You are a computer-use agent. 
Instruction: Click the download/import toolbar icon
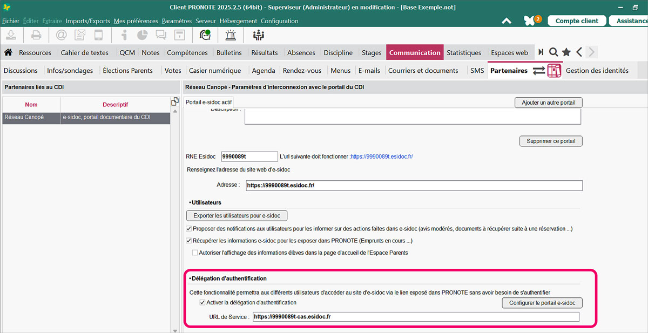[x=12, y=35]
